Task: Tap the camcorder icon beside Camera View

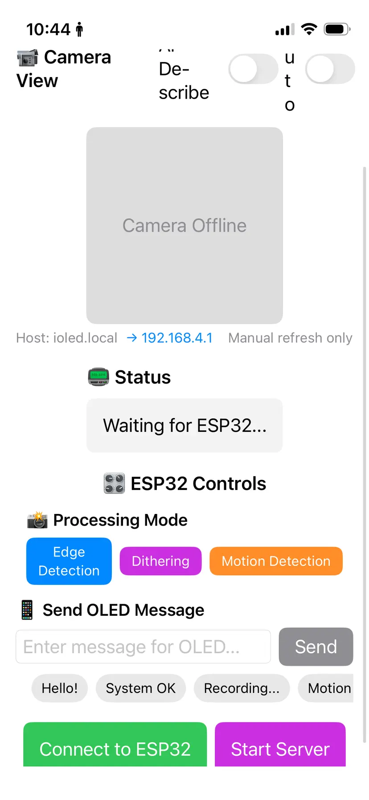Action: point(27,58)
